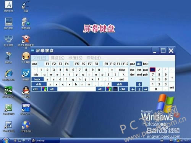Open the 文件(F) menu of the keyboard
Screen dimensions: 191x143
tap(39, 58)
